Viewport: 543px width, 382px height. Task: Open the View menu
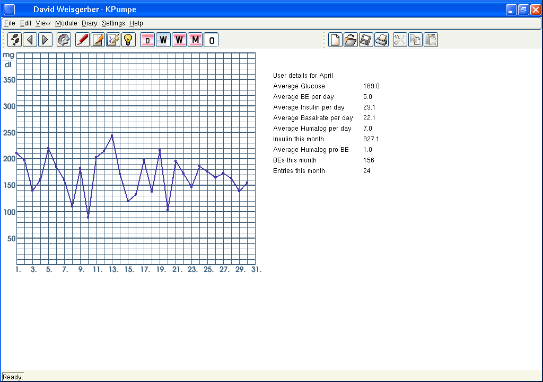pyautogui.click(x=43, y=23)
